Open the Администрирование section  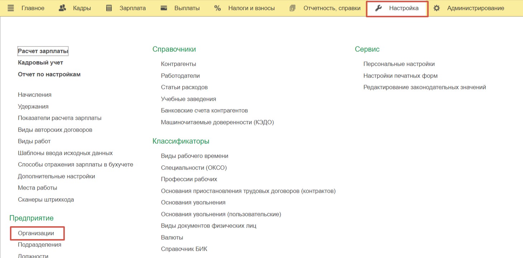[476, 8]
